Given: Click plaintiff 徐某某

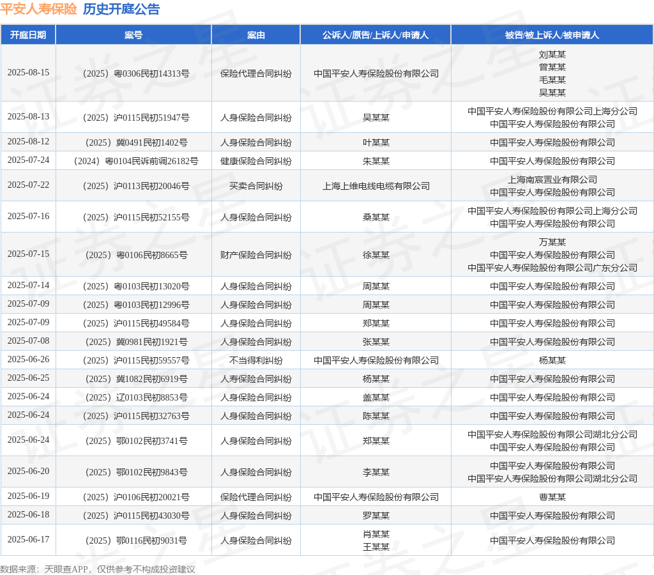Looking at the screenshot, I should click(376, 255).
